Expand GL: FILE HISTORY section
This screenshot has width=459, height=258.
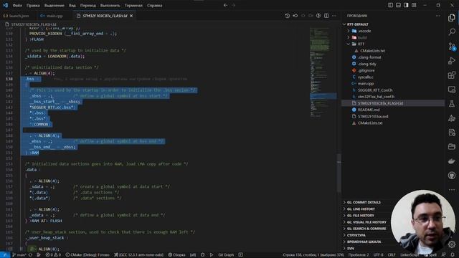360,216
